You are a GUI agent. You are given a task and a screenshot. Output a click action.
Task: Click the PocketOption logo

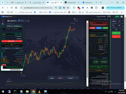tap(7, 17)
